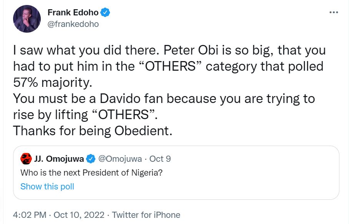Click the 4:02 PM tweet time
Image resolution: width=349 pixels, height=224 pixels.
coord(30,215)
